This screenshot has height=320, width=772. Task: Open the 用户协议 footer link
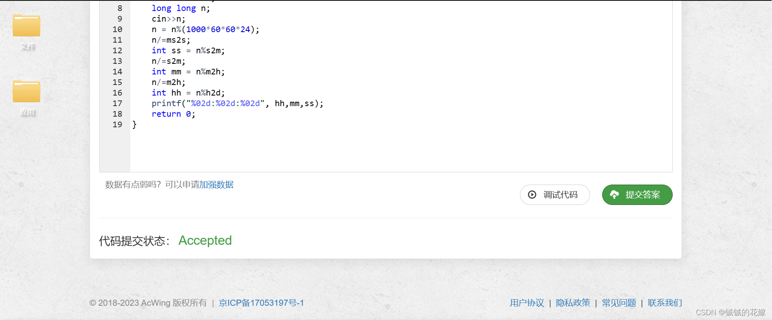coord(527,303)
